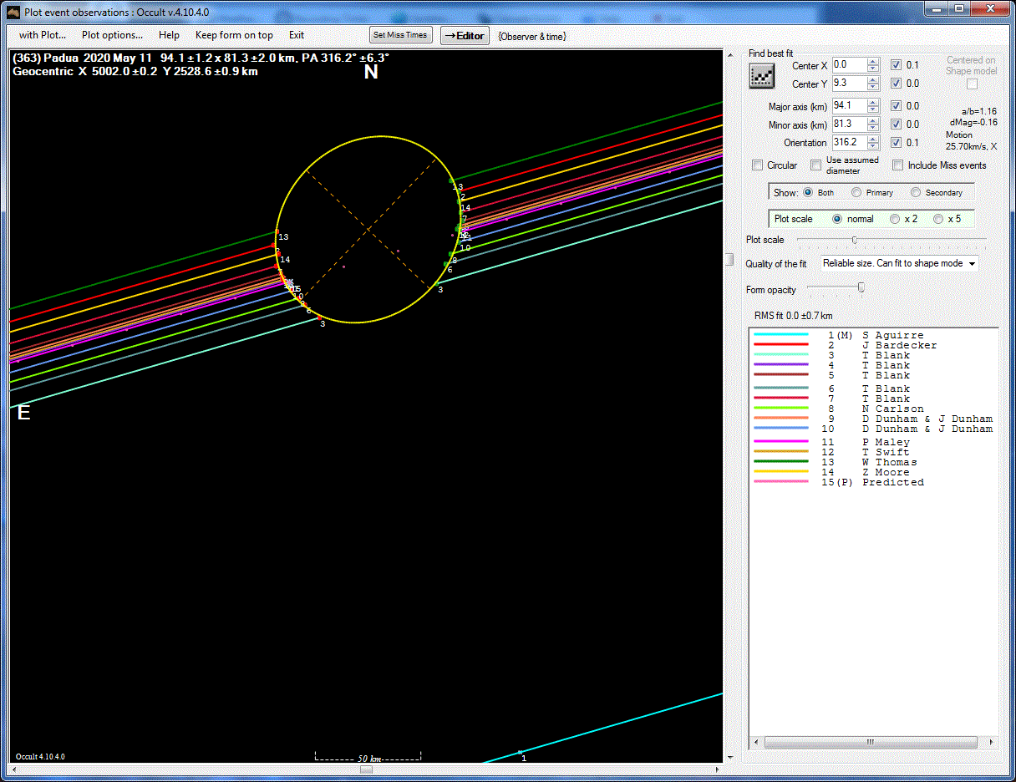1016x782 pixels.
Task: Open the Help menu
Action: [x=169, y=35]
